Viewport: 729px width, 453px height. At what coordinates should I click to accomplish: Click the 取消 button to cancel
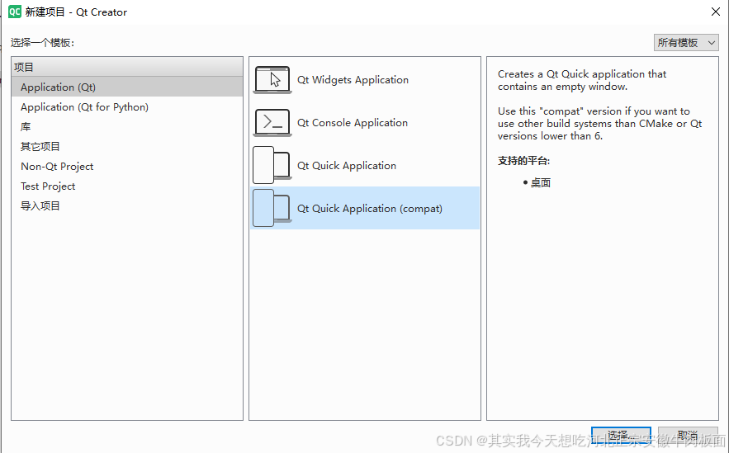[688, 436]
